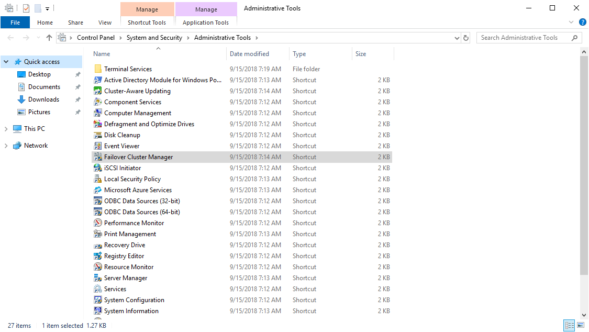
Task: Click the iSCSI Initiator icon
Action: 98,168
